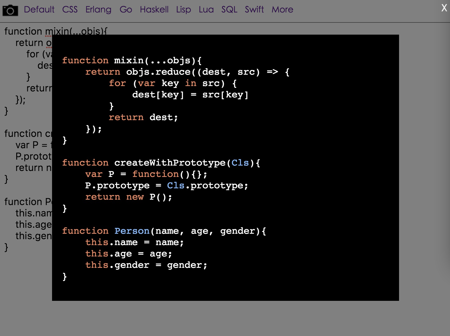Click the camera snapshot icon

pos(10,10)
